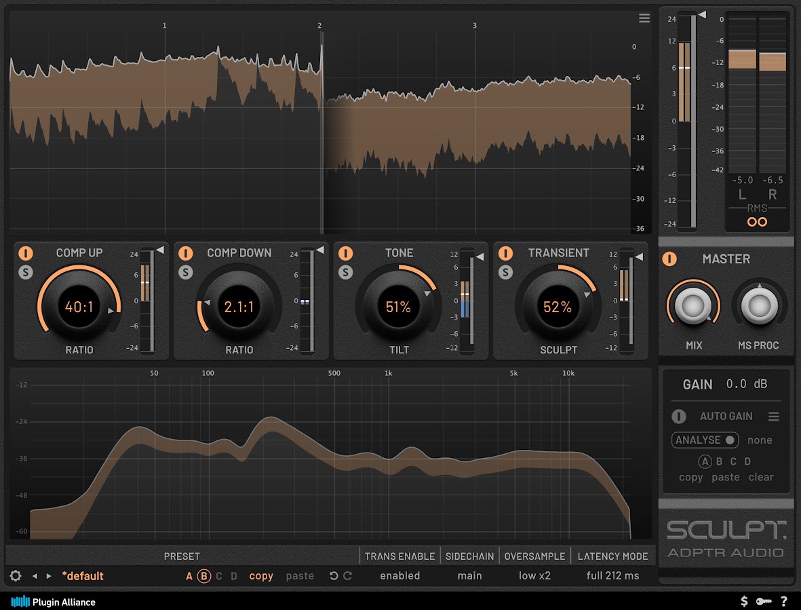
Task: Toggle COMP UP power button
Action: [26, 253]
